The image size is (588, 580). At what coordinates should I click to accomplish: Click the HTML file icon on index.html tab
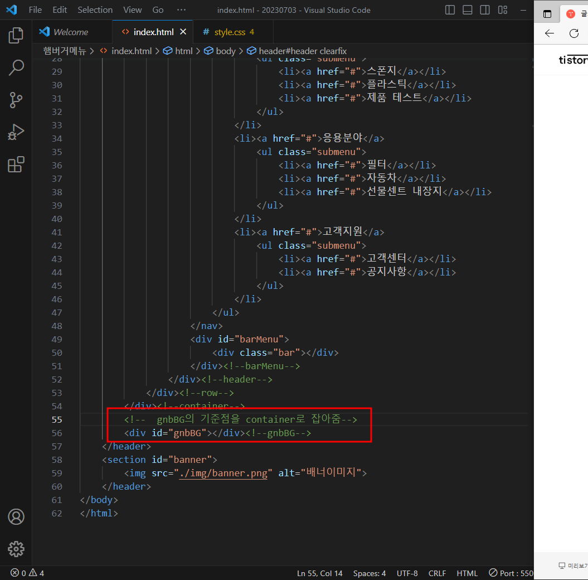125,32
